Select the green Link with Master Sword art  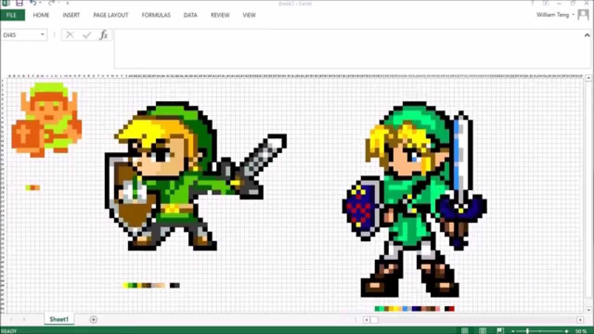click(414, 199)
